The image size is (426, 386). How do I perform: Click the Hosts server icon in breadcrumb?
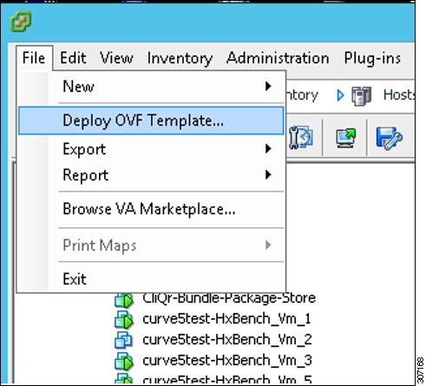(361, 95)
